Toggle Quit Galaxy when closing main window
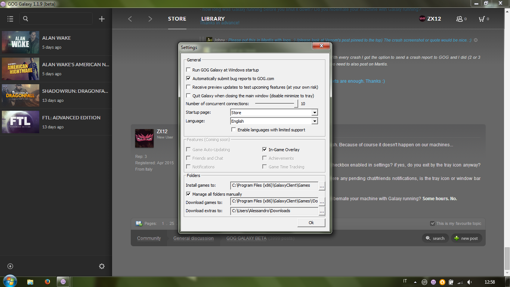Image resolution: width=510 pixels, height=287 pixels. (x=188, y=96)
